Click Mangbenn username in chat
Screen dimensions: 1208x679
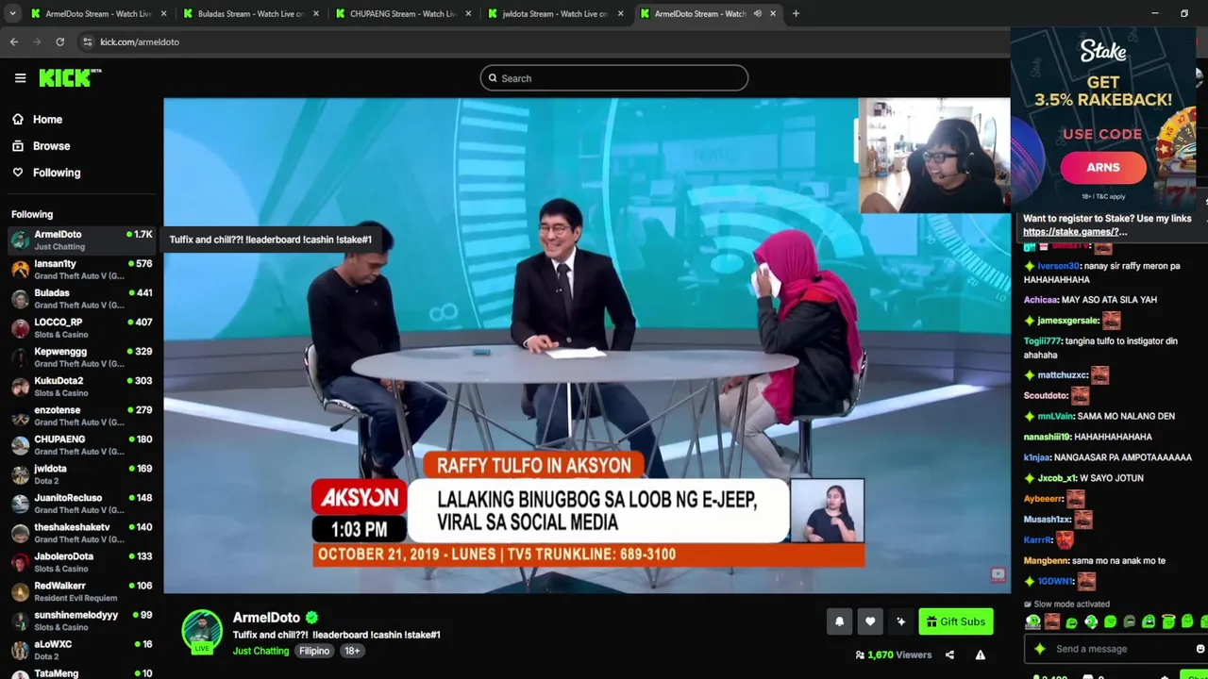point(1046,561)
